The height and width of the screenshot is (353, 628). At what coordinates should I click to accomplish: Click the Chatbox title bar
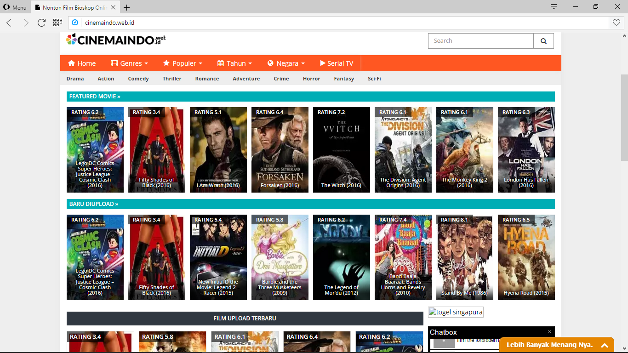pyautogui.click(x=491, y=332)
